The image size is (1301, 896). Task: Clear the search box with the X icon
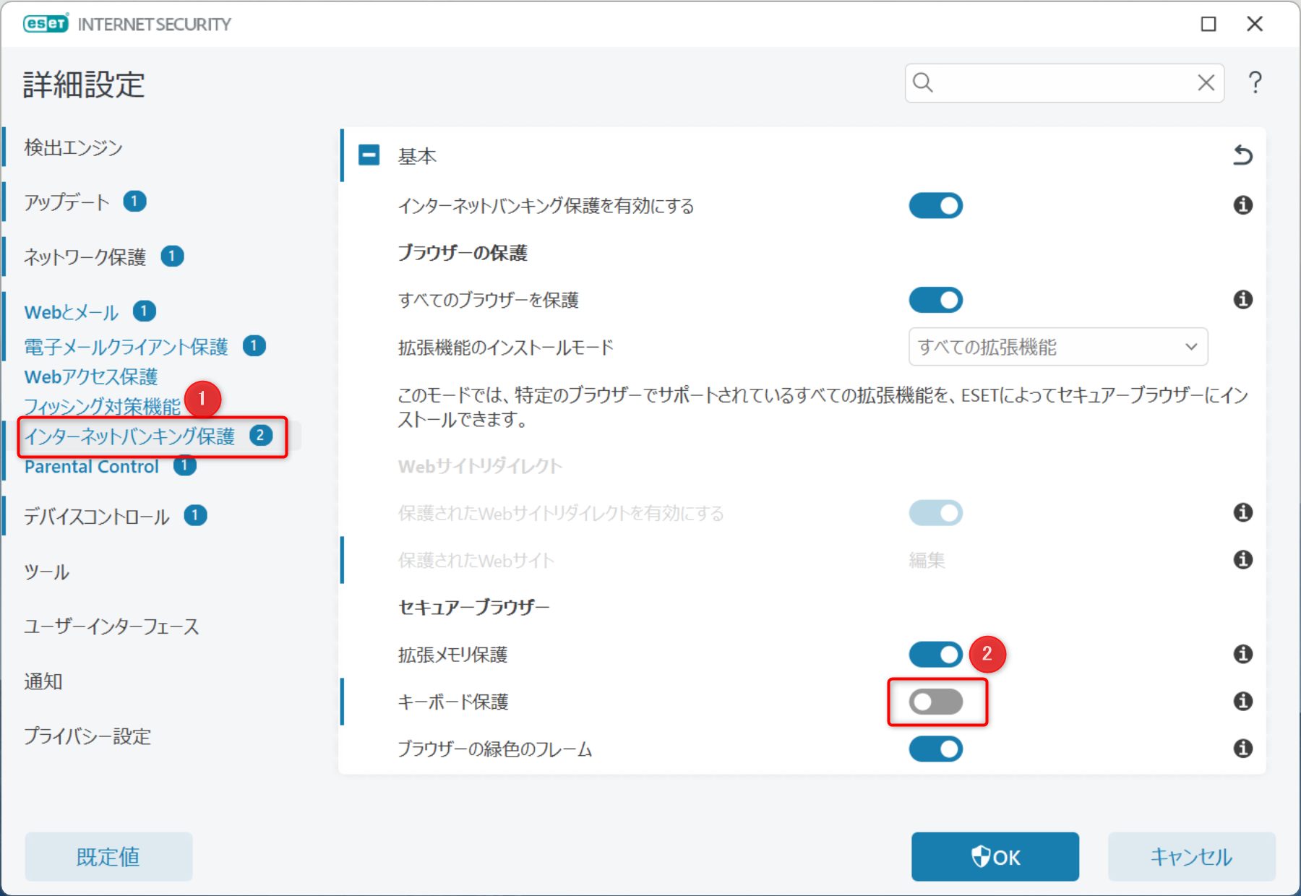1206,83
